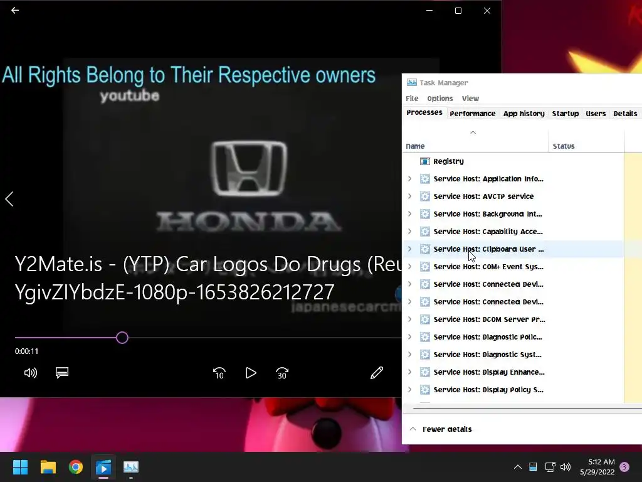Expand Service Host: AVCTP service
Screen dimensions: 642x482
tap(410, 196)
